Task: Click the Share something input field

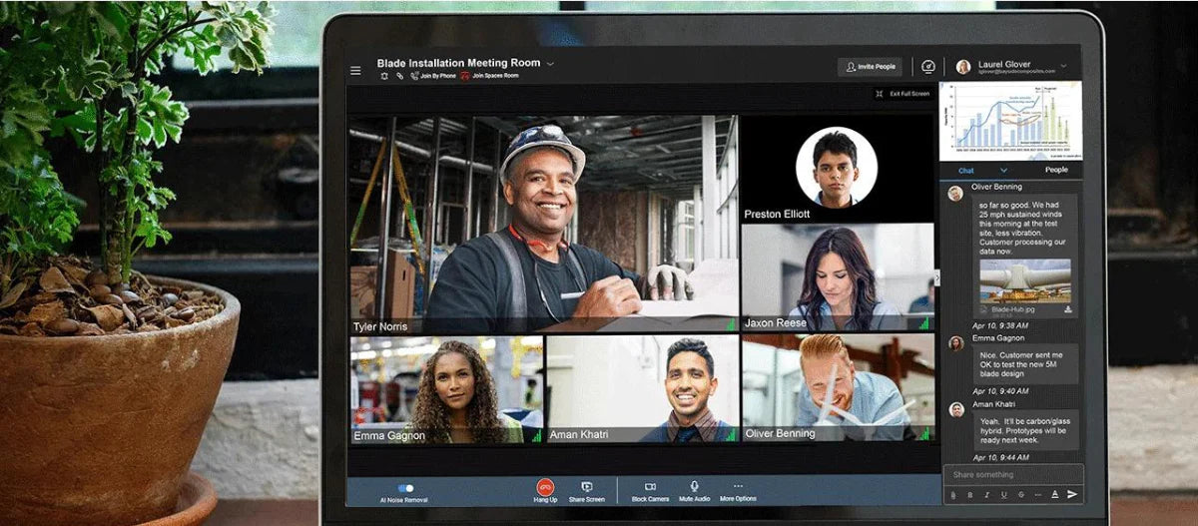Action: [x=1010, y=475]
